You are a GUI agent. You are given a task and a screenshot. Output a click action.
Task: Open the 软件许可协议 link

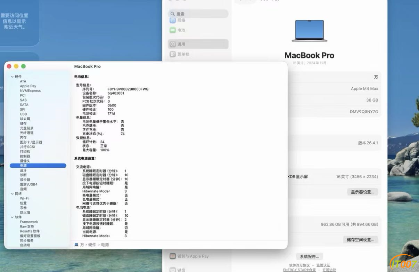pos(299,265)
